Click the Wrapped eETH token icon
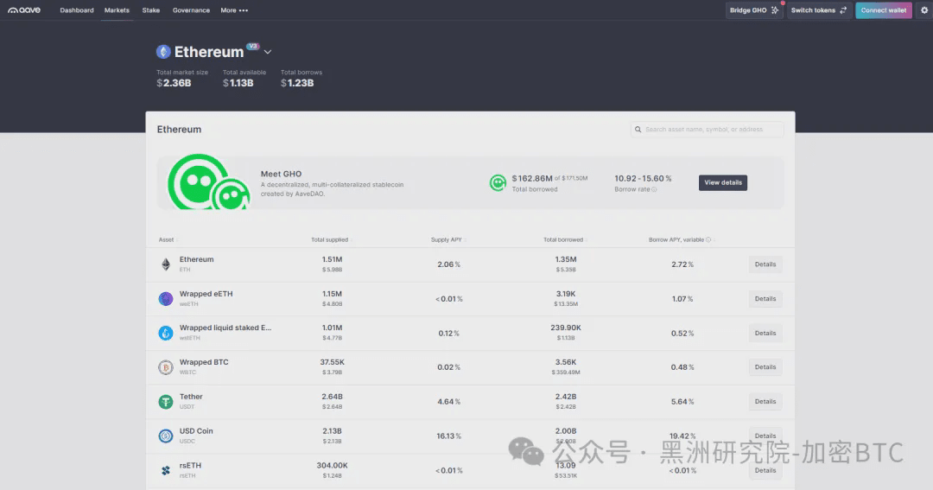The width and height of the screenshot is (933, 490). coord(165,299)
